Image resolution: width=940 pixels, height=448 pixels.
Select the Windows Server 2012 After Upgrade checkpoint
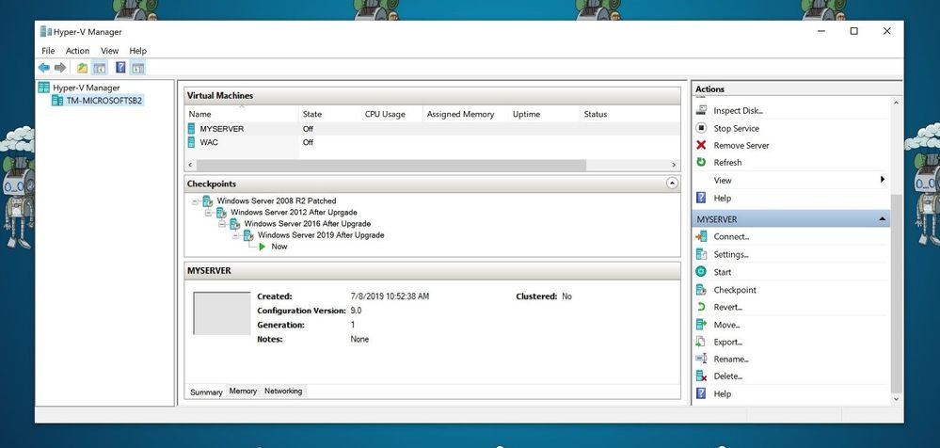click(x=294, y=213)
